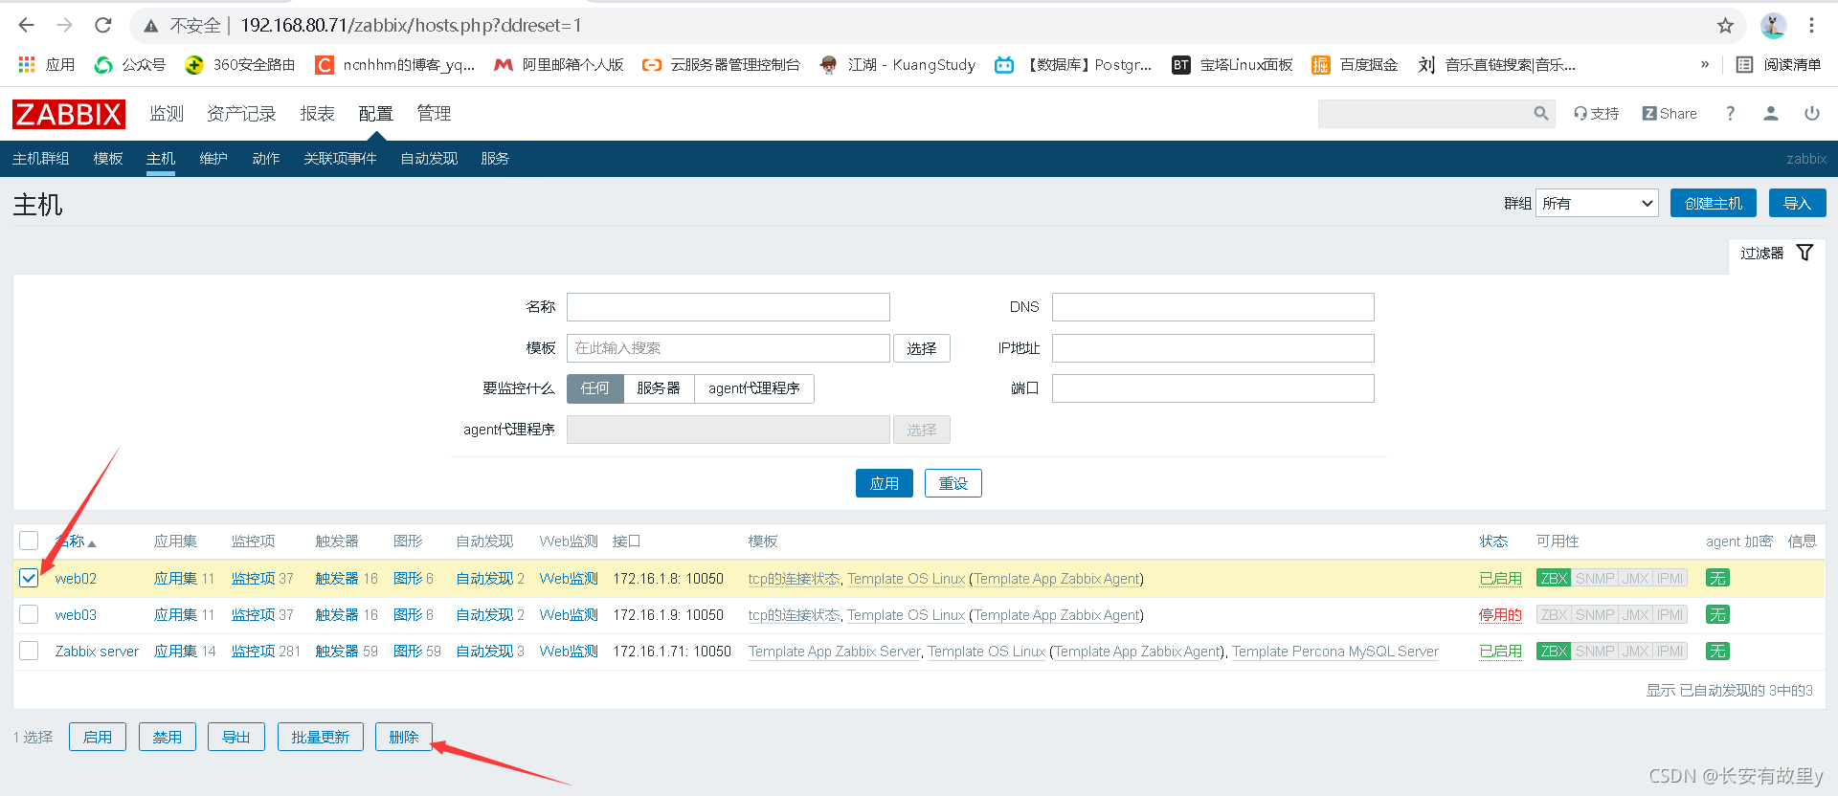1838x796 pixels.
Task: Click 禁用 button below list
Action: (x=168, y=737)
